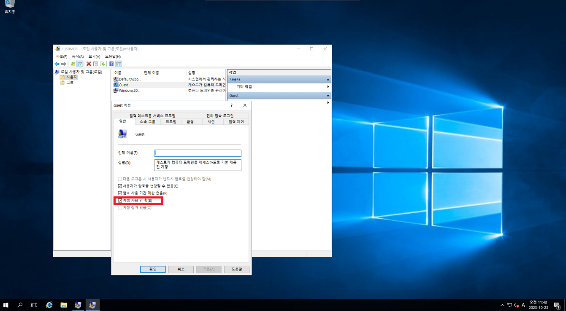
Task: Show hidden system tray icons chevron
Action: [x=502, y=305]
